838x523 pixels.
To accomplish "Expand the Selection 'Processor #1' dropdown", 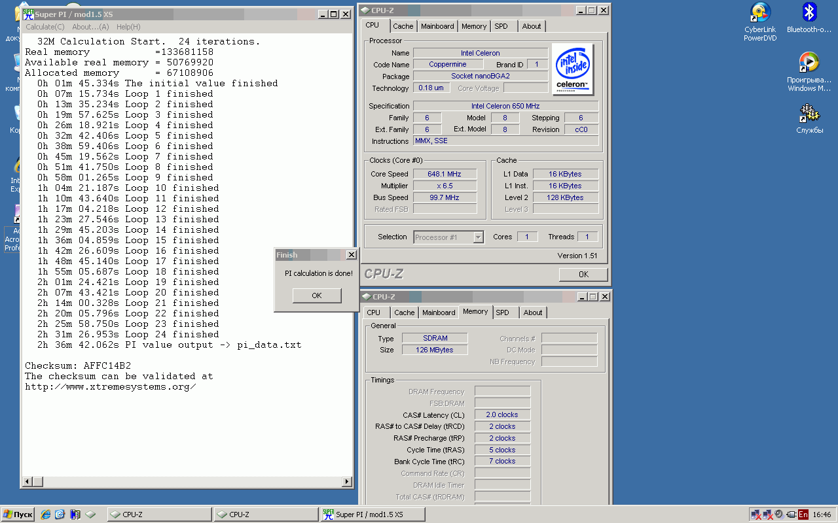I will tap(478, 237).
